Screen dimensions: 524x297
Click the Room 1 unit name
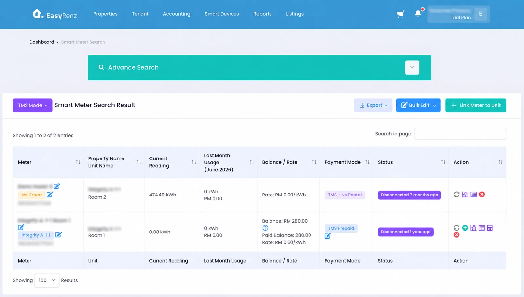[x=97, y=235]
